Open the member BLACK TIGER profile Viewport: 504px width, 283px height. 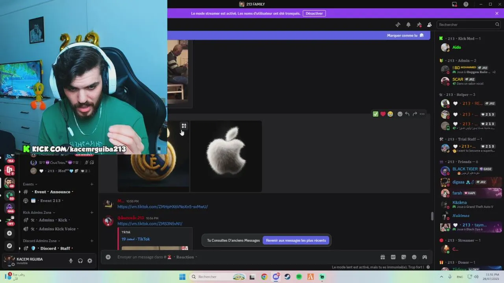click(471, 171)
